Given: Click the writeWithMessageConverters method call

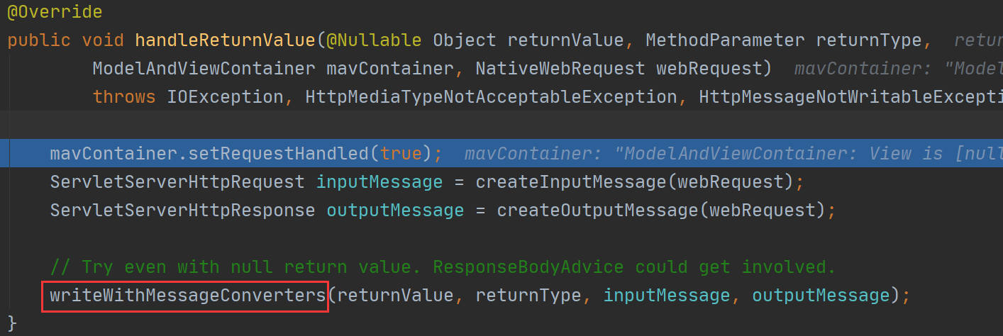Looking at the screenshot, I should (186, 295).
